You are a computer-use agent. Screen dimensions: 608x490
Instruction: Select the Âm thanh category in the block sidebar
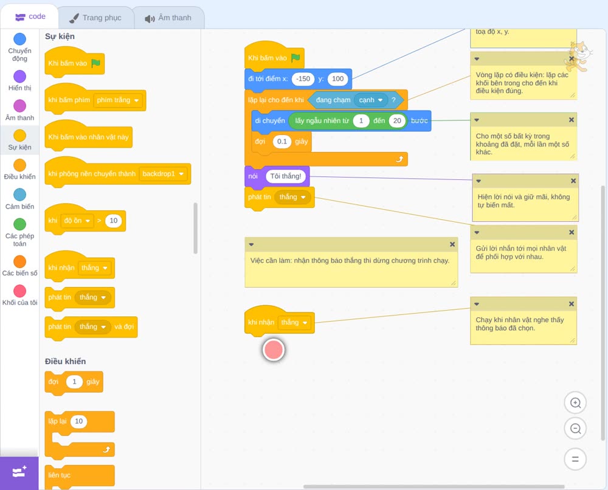[20, 111]
